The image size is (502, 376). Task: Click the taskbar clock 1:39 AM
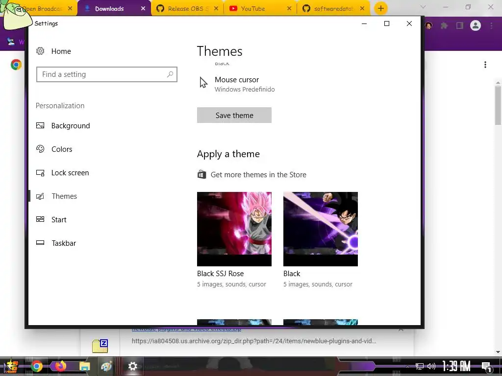(x=456, y=366)
